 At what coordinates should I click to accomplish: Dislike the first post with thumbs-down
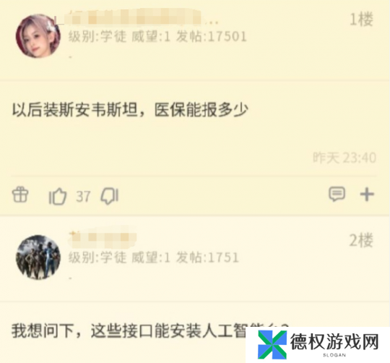tap(110, 196)
